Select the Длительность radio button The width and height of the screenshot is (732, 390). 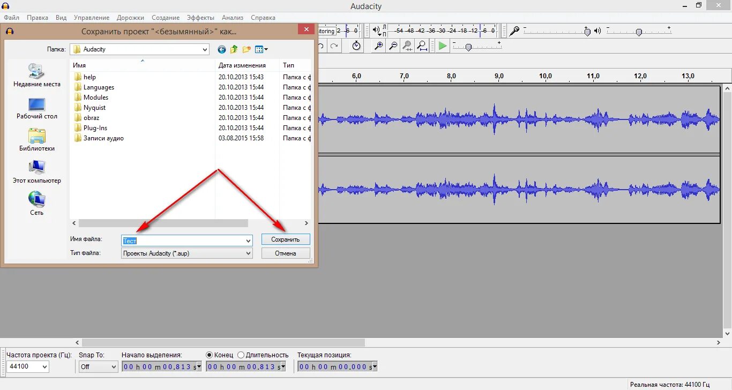241,355
